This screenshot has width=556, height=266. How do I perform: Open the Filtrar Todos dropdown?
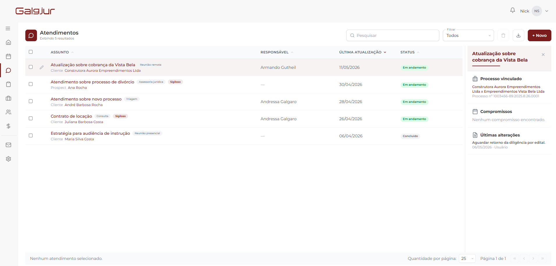(468, 35)
